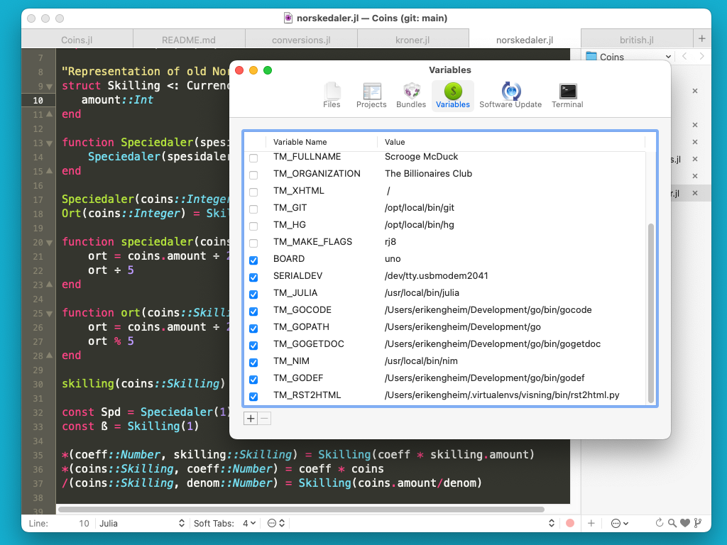Collapse the function fold arrow at line 13

pyautogui.click(x=50, y=143)
